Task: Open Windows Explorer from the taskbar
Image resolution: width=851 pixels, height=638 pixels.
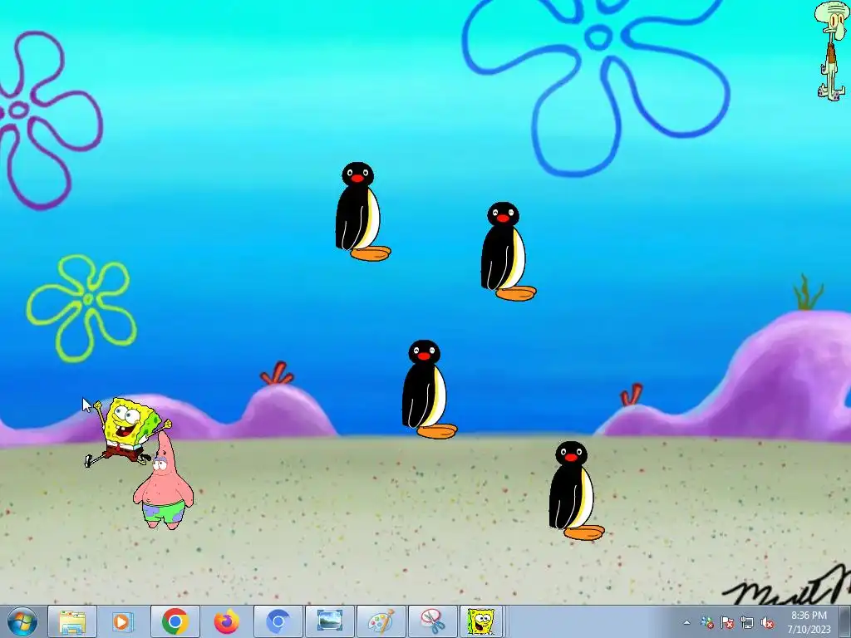Action: (x=72, y=621)
